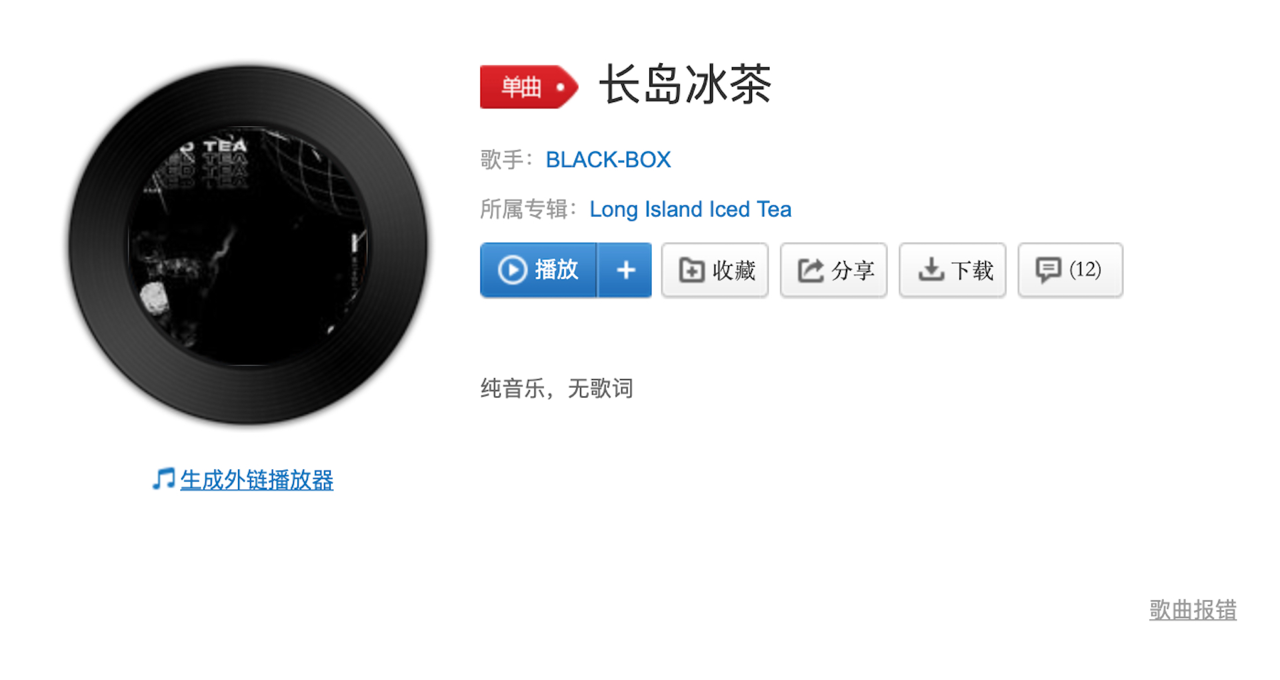Click the folder-plus icon for 收藏
Screen dimensions: 1280x680
click(691, 270)
